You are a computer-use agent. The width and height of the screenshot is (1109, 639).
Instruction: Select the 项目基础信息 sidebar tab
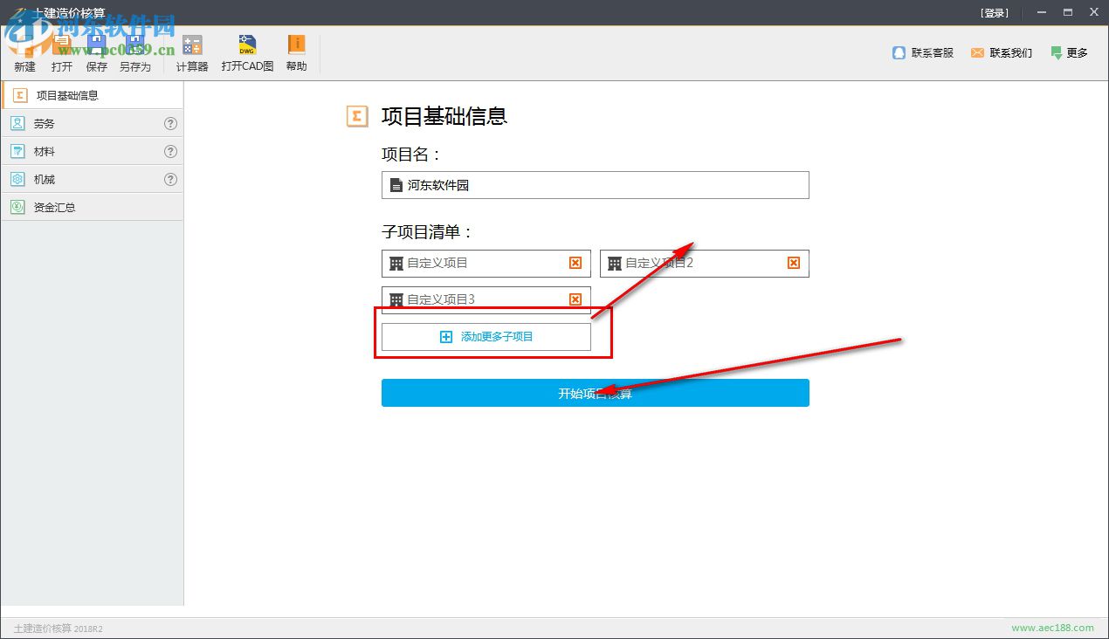93,95
